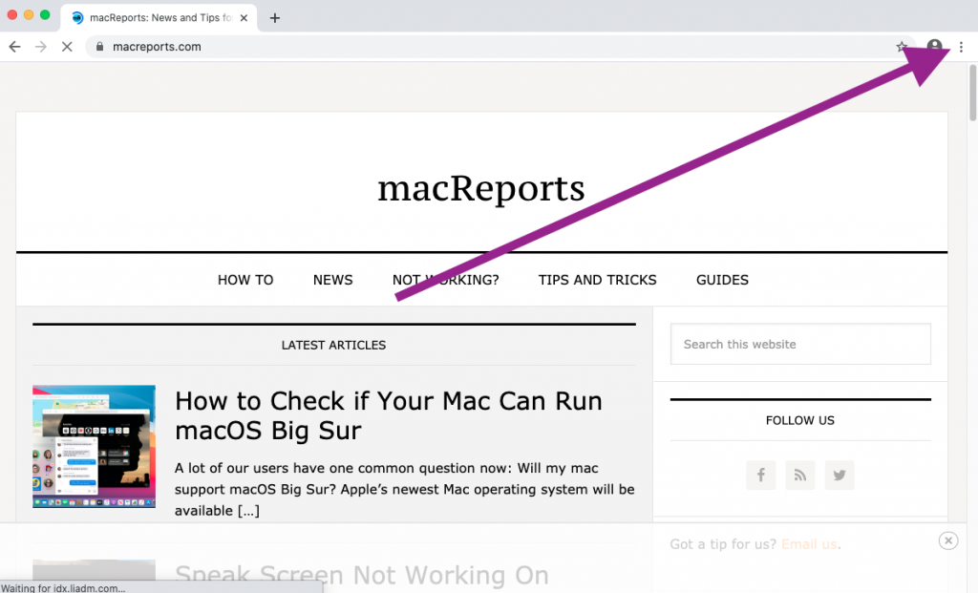978x593 pixels.
Task: Select the macReports browser tab
Action: 160,18
